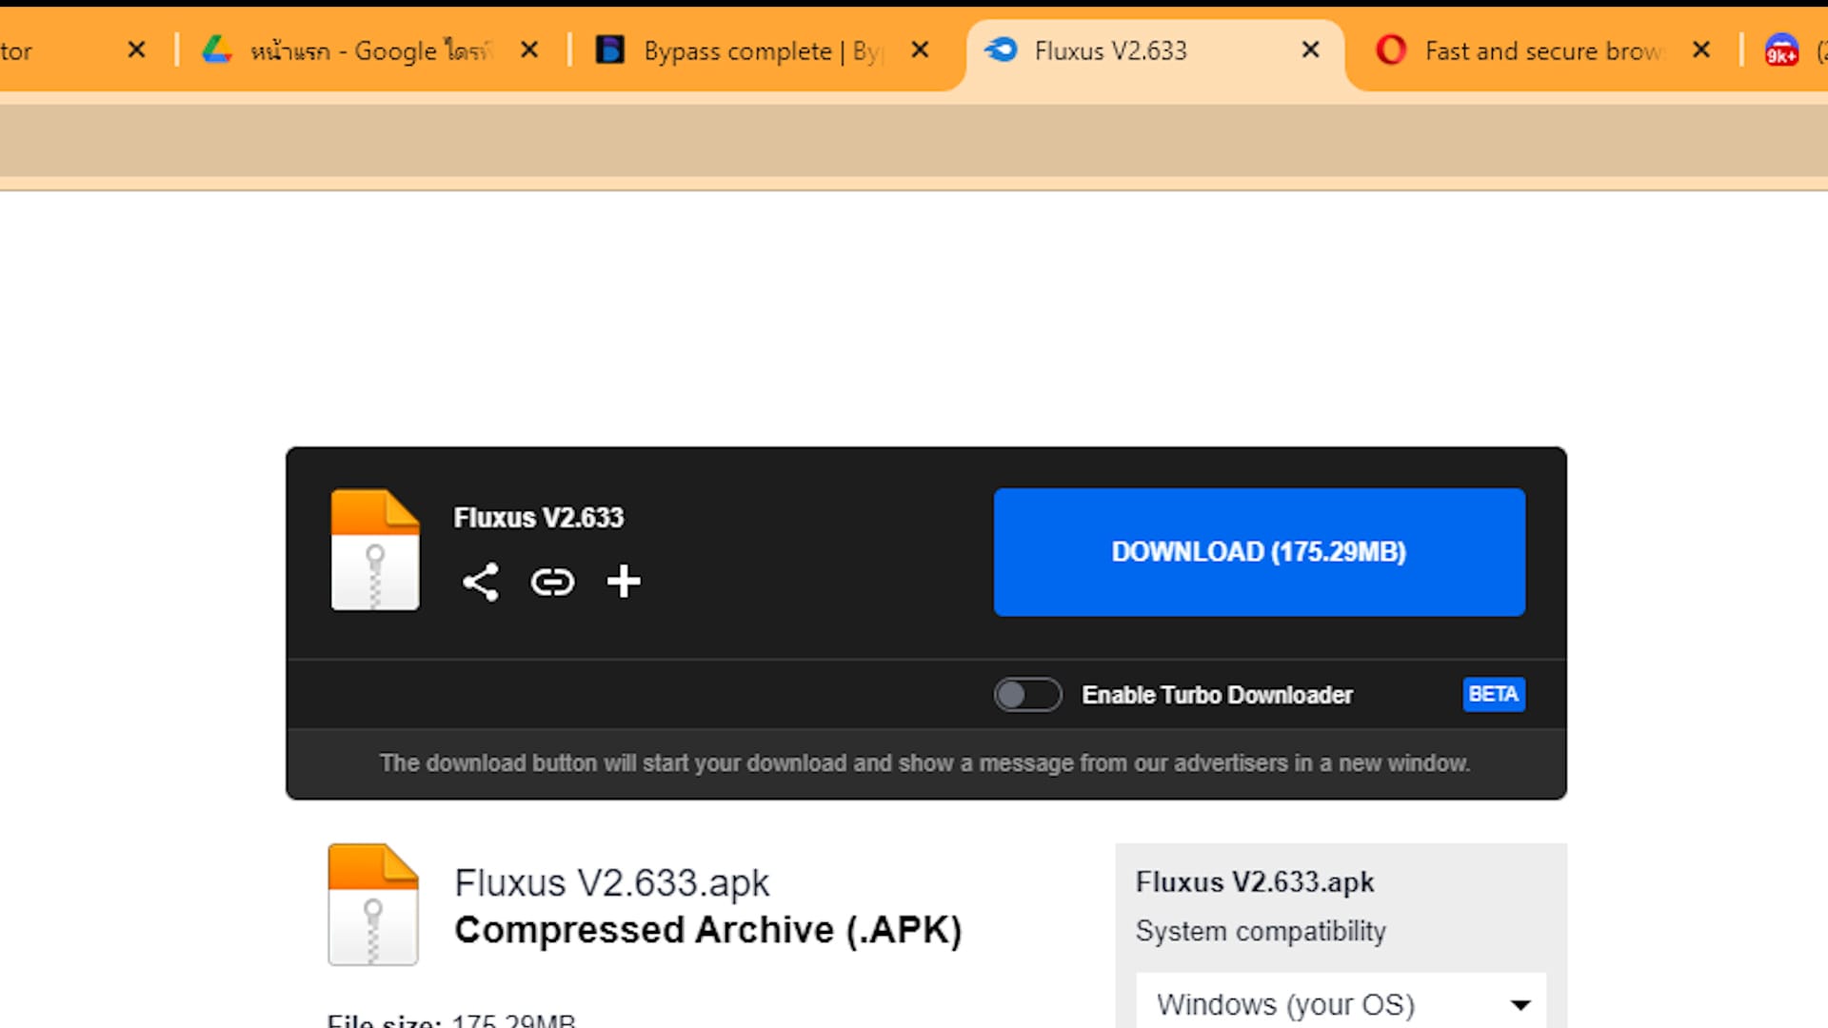Close the Fluxus V2.633 tab
The height and width of the screenshot is (1028, 1828).
(1310, 49)
